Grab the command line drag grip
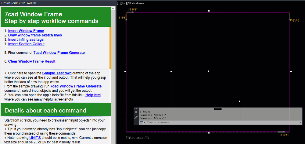 coord(136,109)
